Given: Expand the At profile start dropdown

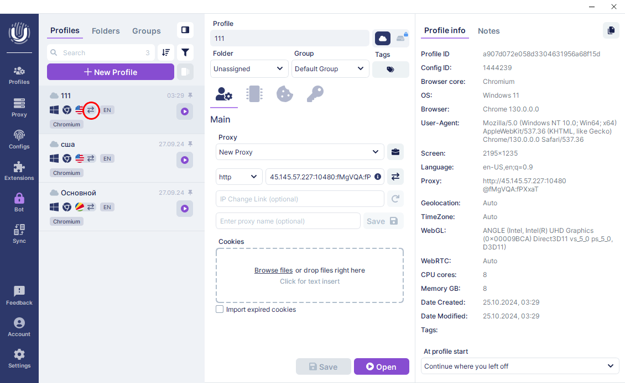Looking at the screenshot, I should click(519, 366).
